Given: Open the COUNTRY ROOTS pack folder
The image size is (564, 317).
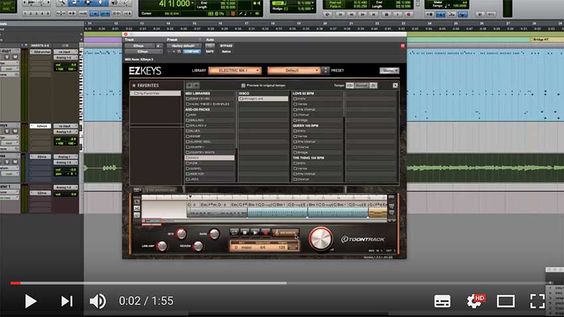Looking at the screenshot, I should point(210,152).
